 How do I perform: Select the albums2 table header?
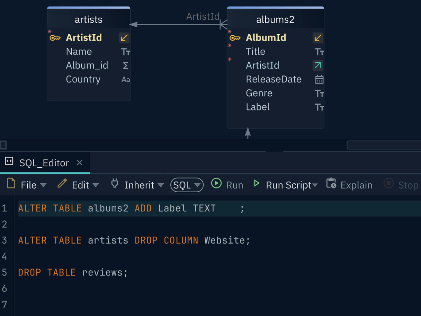(275, 19)
